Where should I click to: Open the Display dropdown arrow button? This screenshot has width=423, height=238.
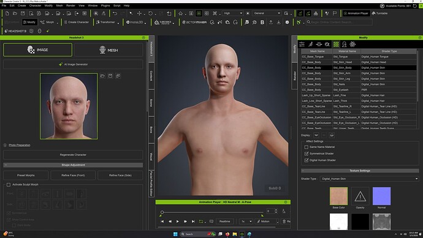(x=316, y=135)
